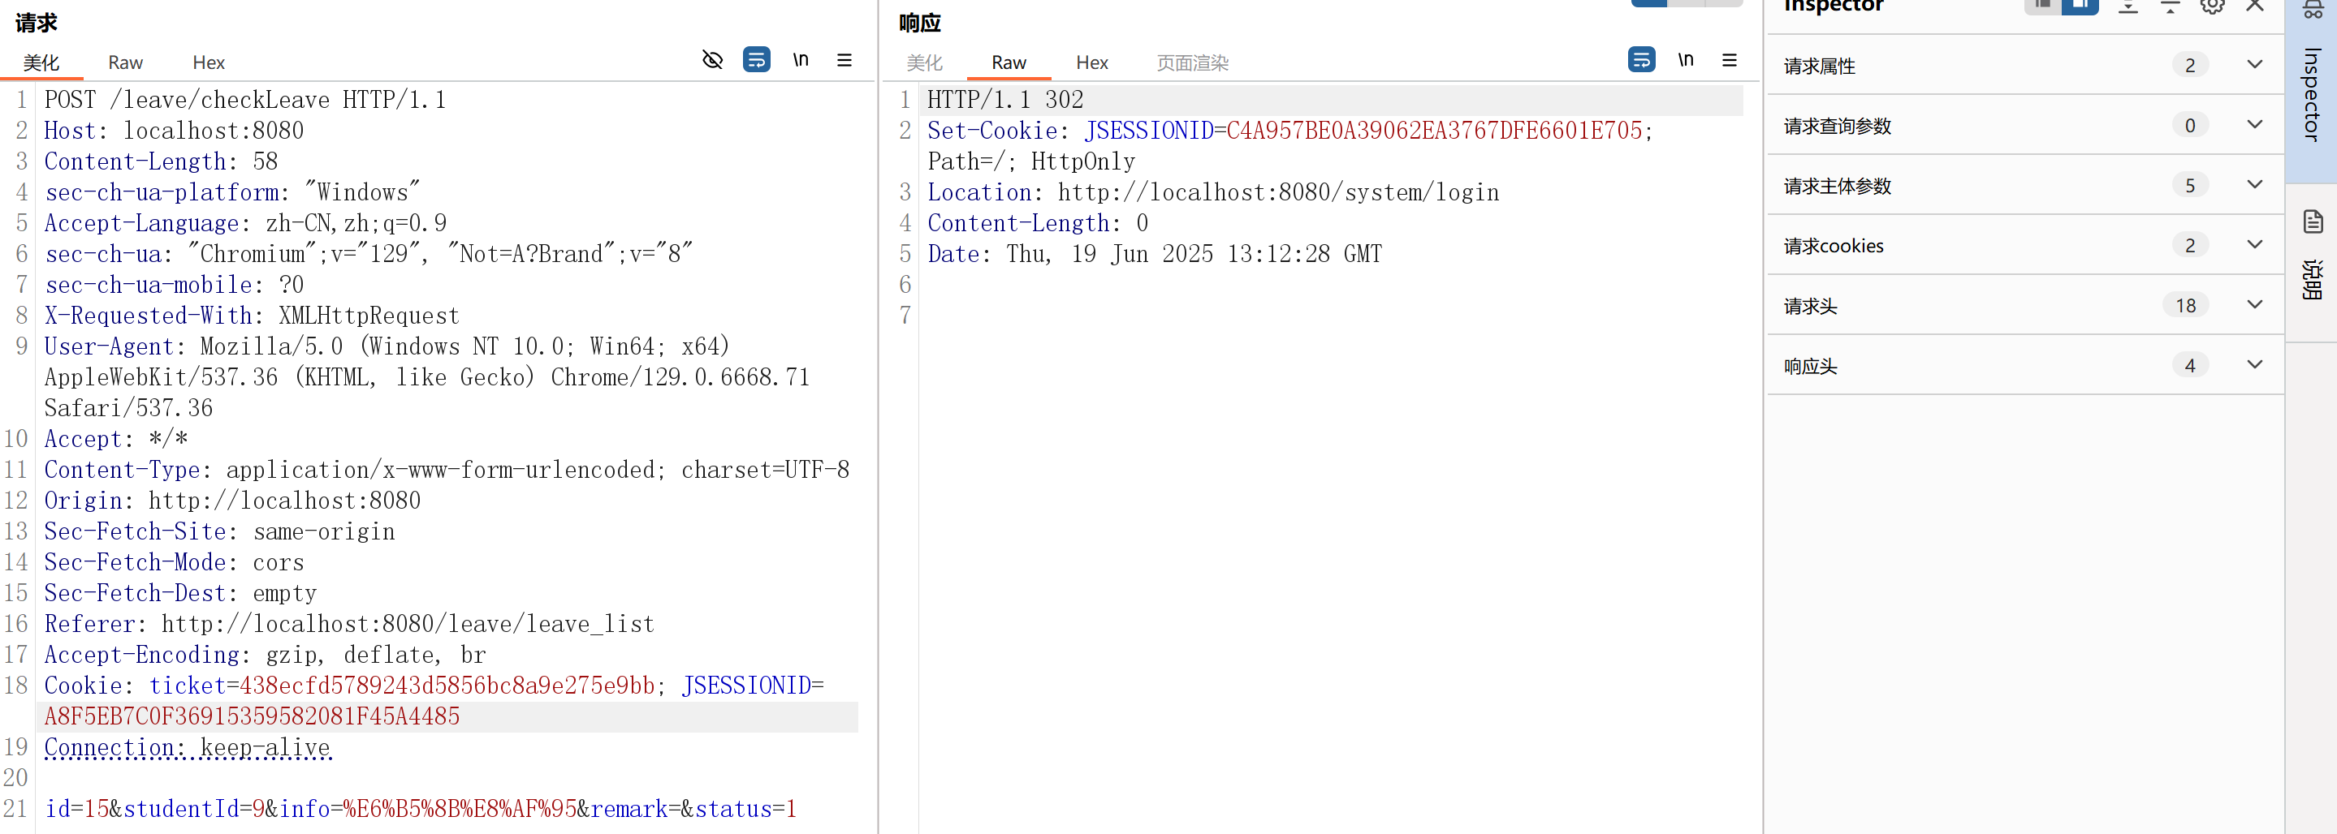Click the Connection: keep-alive line
2337x834 pixels.
(x=188, y=747)
